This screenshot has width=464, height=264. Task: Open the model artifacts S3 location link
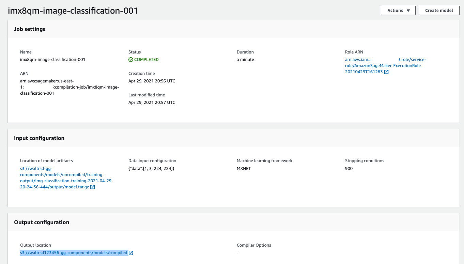point(66,178)
